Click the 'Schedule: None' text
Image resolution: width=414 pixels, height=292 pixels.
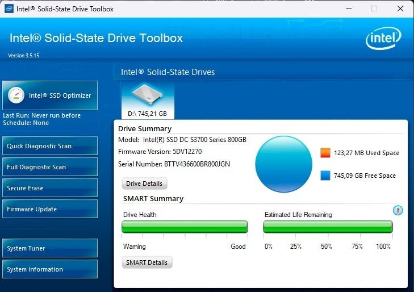pos(26,123)
